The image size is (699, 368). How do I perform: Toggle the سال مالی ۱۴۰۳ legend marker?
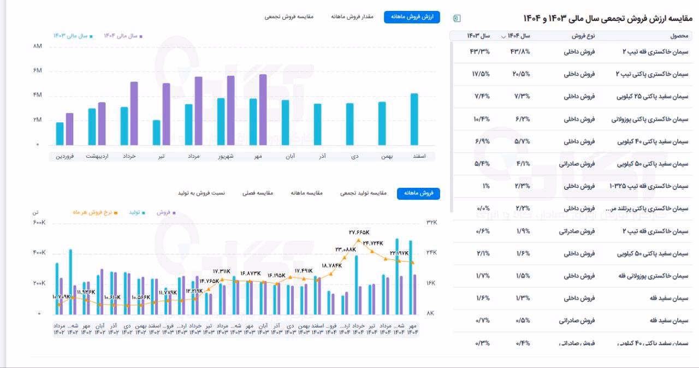coord(91,36)
